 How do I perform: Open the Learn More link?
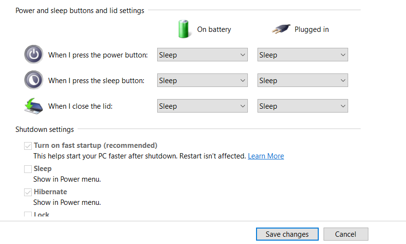click(266, 156)
